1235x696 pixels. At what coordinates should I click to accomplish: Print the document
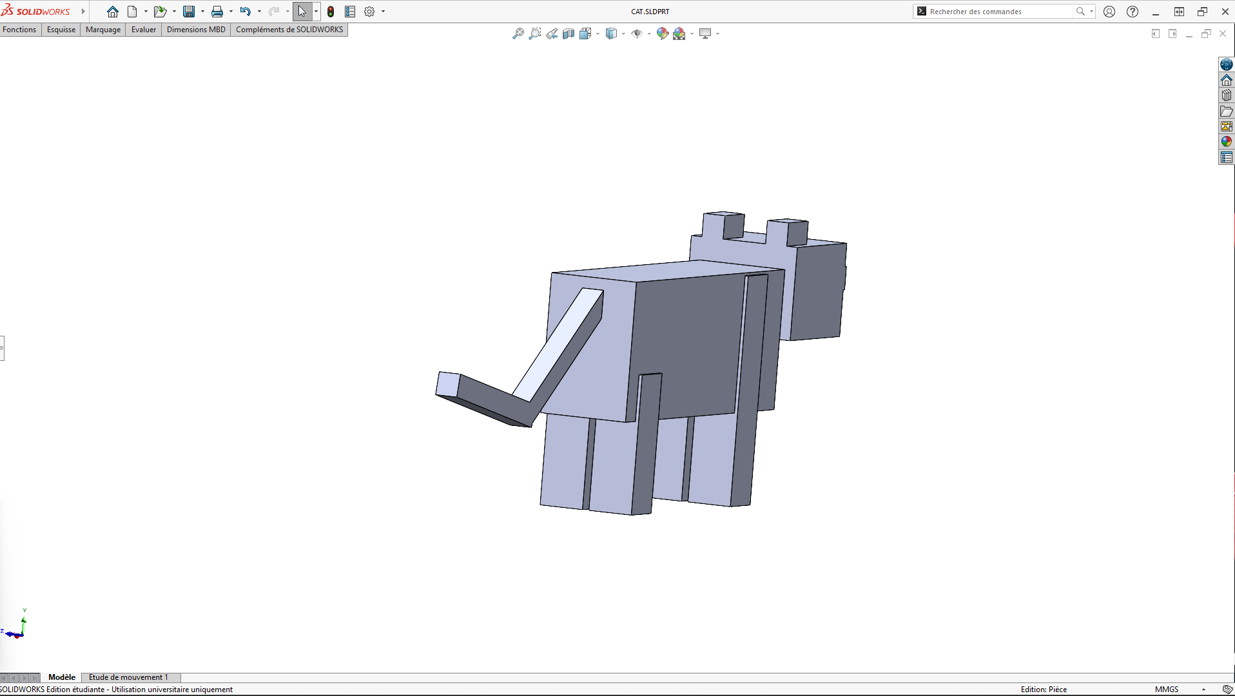coord(217,12)
